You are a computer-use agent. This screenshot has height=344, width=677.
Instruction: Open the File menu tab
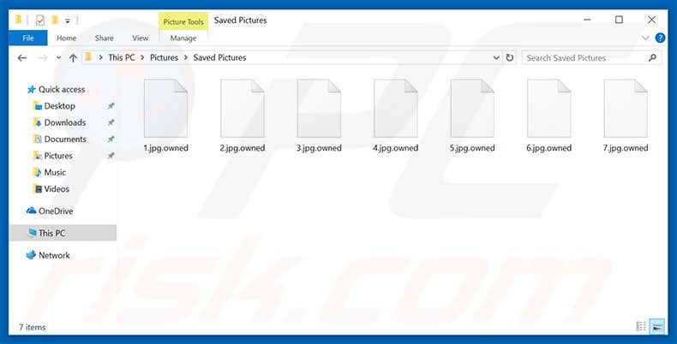click(x=28, y=38)
